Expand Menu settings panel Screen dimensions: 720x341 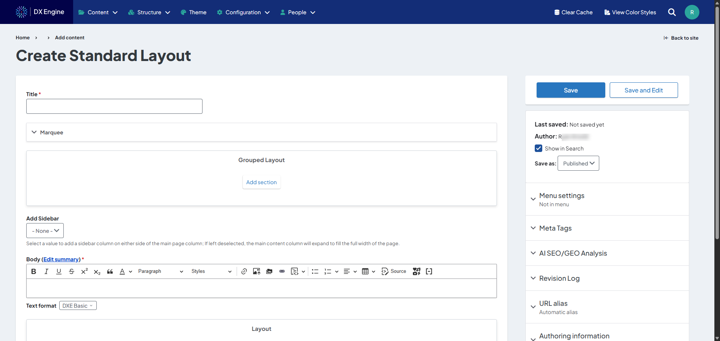(x=607, y=199)
